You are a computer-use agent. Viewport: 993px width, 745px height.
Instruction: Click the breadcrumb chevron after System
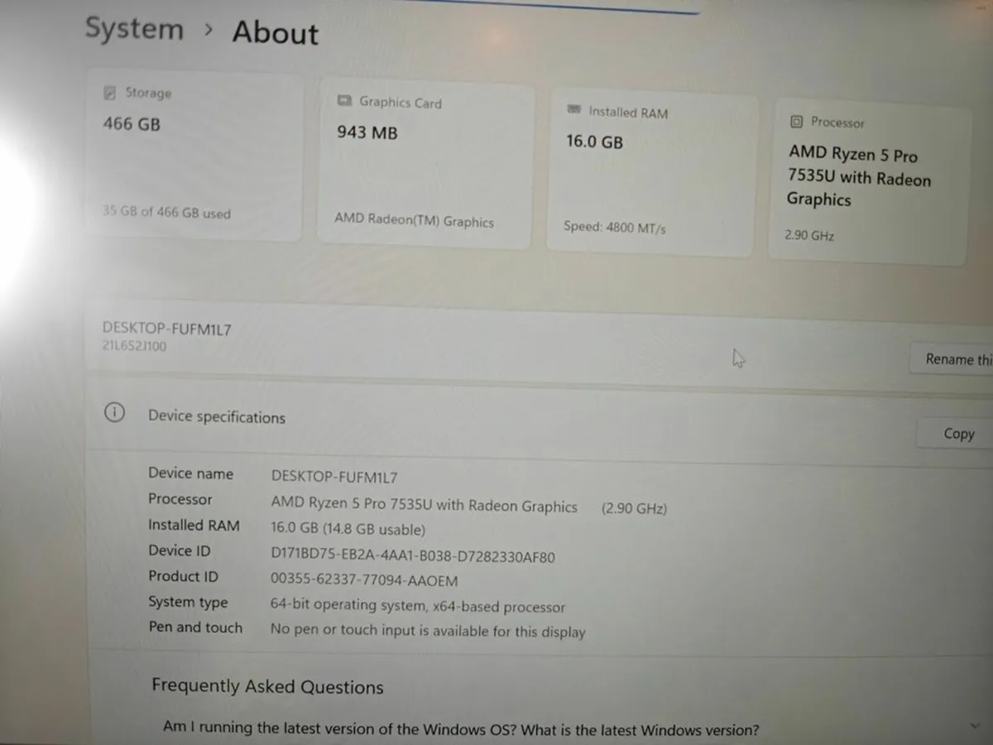pos(209,31)
